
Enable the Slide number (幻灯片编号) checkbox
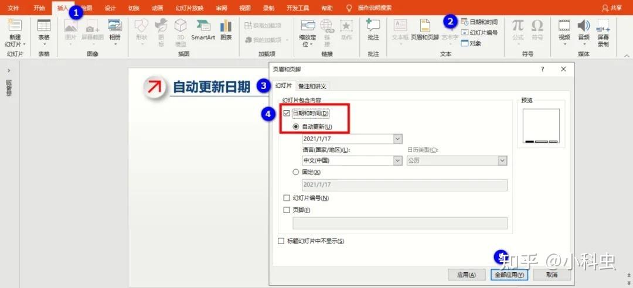[x=287, y=198]
